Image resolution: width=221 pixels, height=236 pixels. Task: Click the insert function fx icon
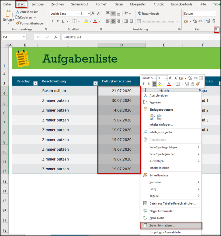pyautogui.click(x=56, y=37)
